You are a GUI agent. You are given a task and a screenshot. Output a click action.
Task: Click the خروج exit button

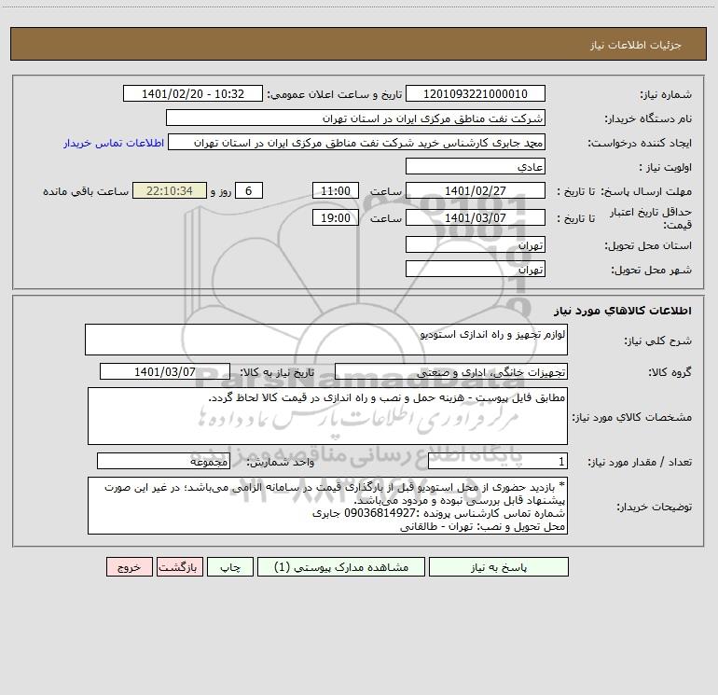click(x=129, y=566)
